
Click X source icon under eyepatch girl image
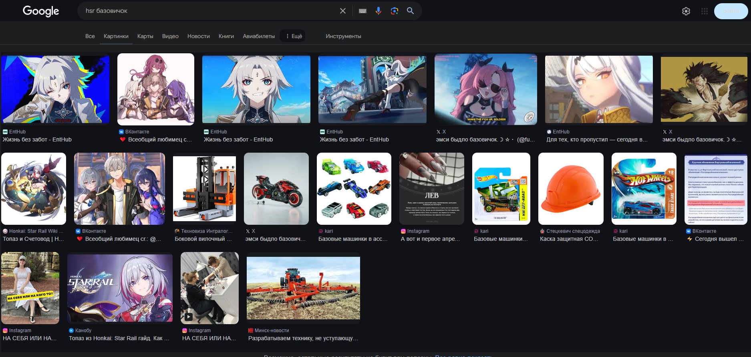click(x=439, y=132)
